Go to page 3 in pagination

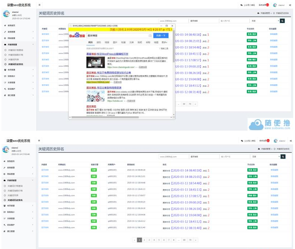(149, 240)
